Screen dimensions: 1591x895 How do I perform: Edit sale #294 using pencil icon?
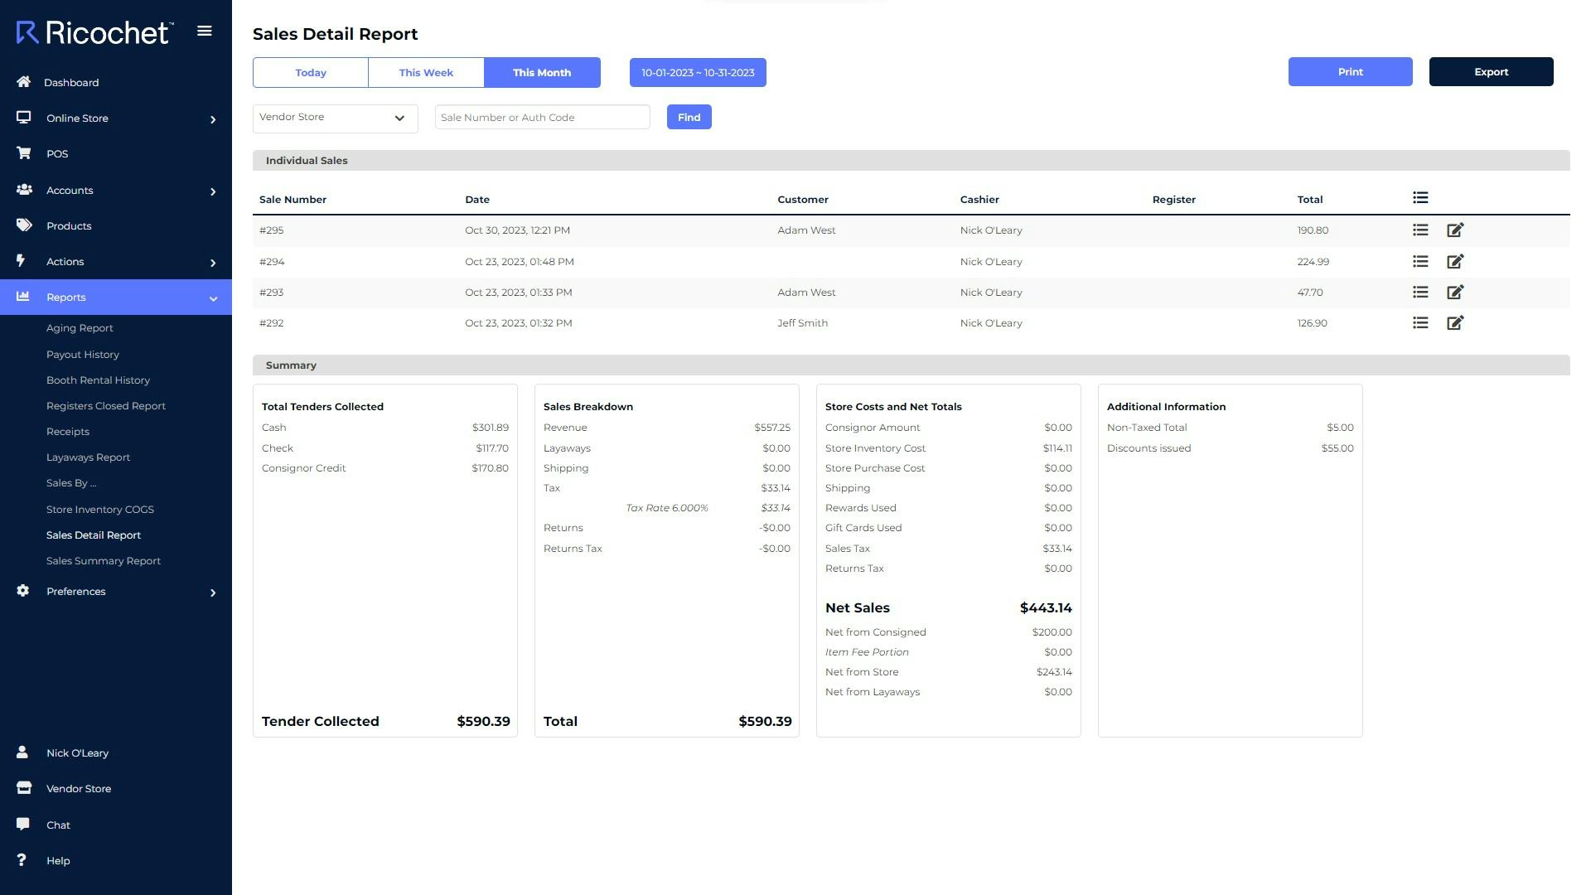tap(1455, 262)
